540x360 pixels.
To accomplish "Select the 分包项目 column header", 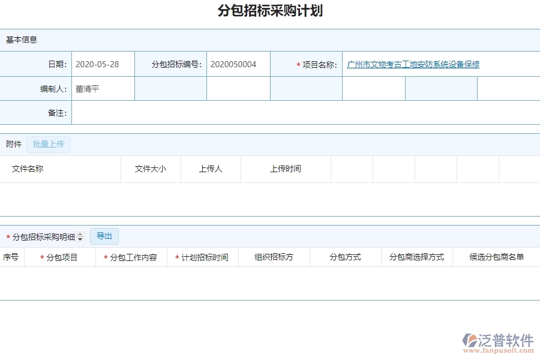I will 61,256.
